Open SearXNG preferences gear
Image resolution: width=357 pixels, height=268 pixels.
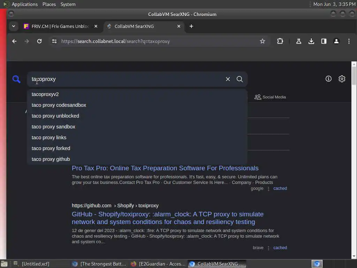coord(342,79)
